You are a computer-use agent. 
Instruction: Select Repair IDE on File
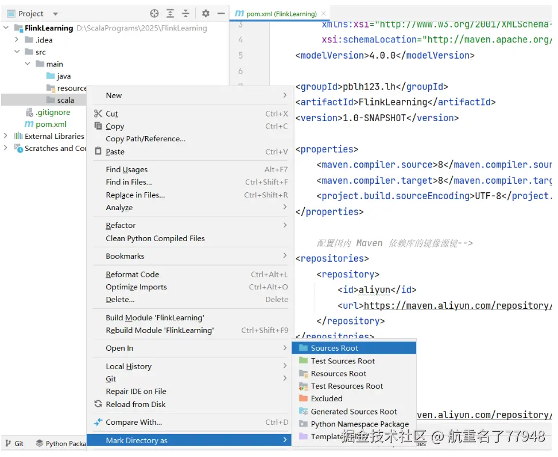[x=190, y=391]
